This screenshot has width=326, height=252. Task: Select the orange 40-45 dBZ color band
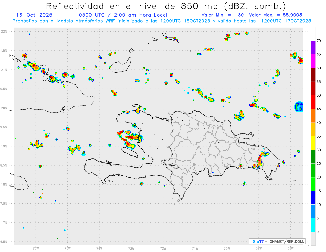pyautogui.click(x=313, y=116)
